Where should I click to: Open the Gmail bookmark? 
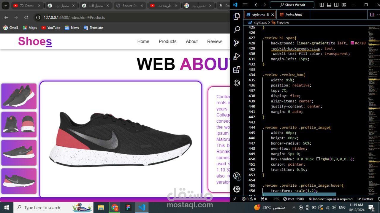[11, 28]
